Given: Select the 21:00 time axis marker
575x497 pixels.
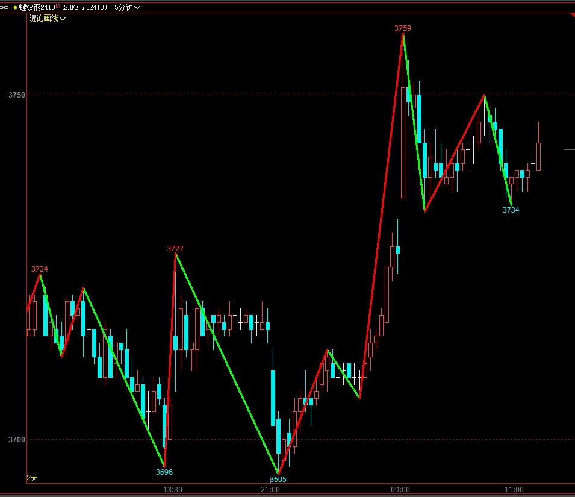Looking at the screenshot, I should pos(270,490).
